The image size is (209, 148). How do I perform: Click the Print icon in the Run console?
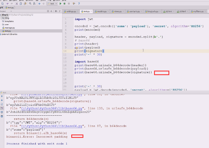point(2,112)
